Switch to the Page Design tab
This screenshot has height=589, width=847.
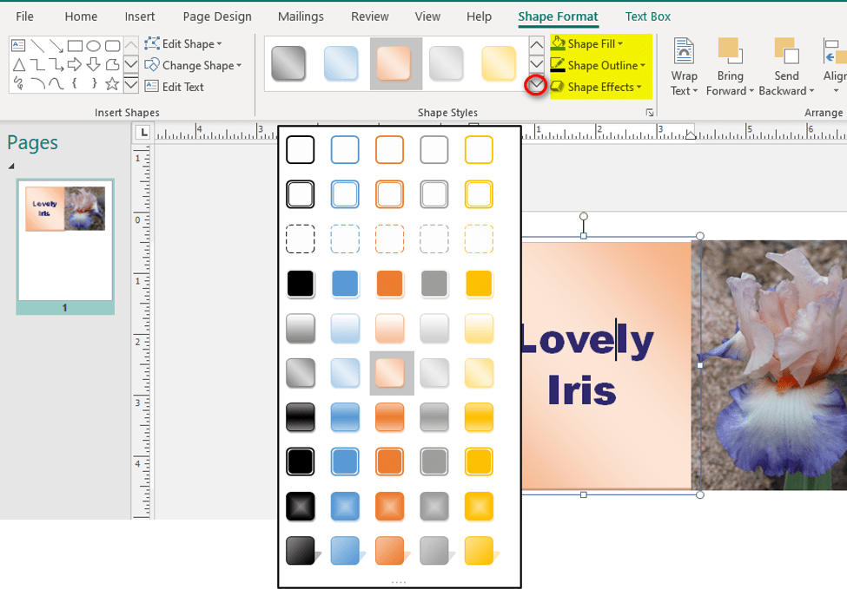[217, 16]
